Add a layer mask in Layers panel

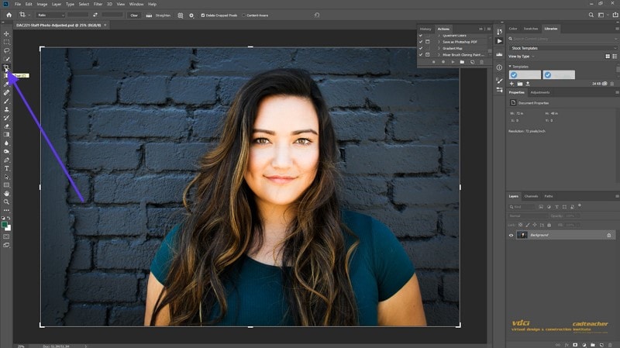click(x=575, y=345)
